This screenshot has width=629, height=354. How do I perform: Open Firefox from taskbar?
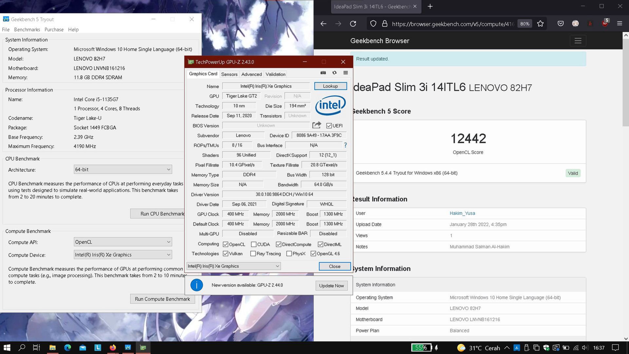(x=113, y=348)
